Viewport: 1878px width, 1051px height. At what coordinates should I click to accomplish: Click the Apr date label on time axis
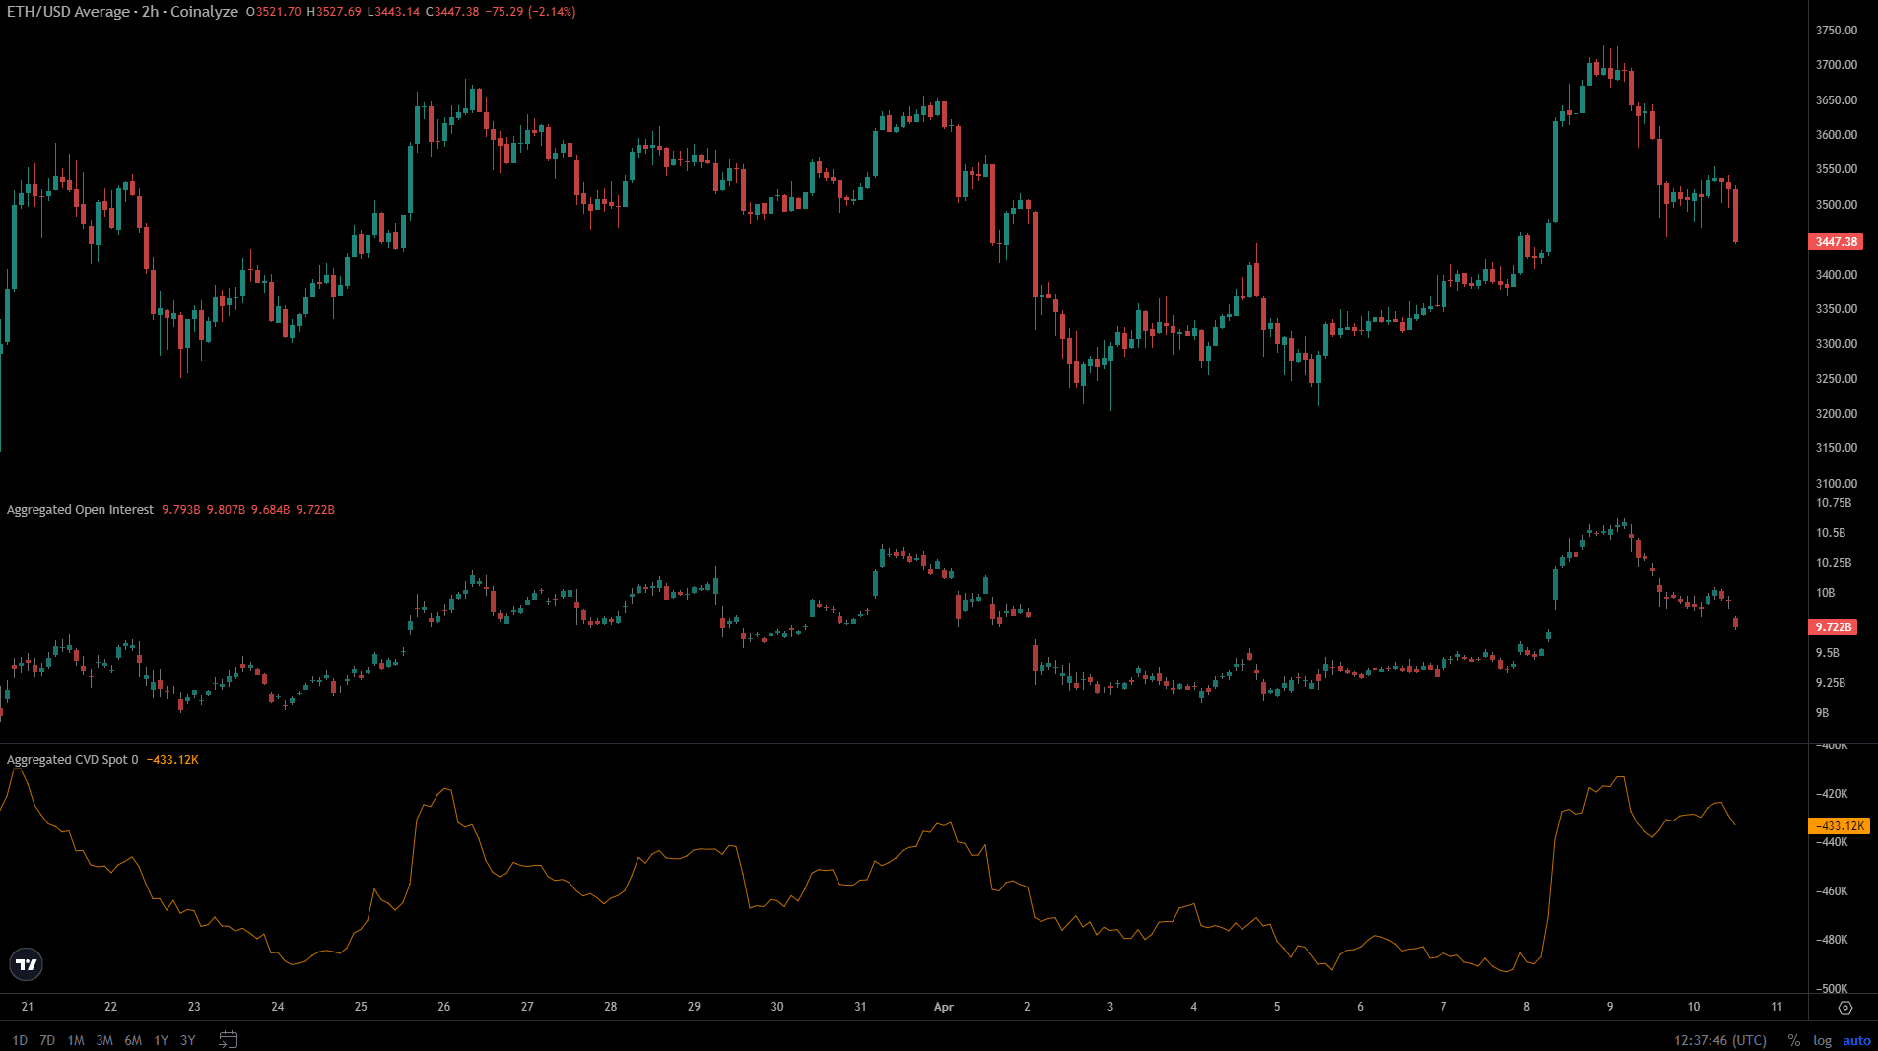coord(944,1007)
